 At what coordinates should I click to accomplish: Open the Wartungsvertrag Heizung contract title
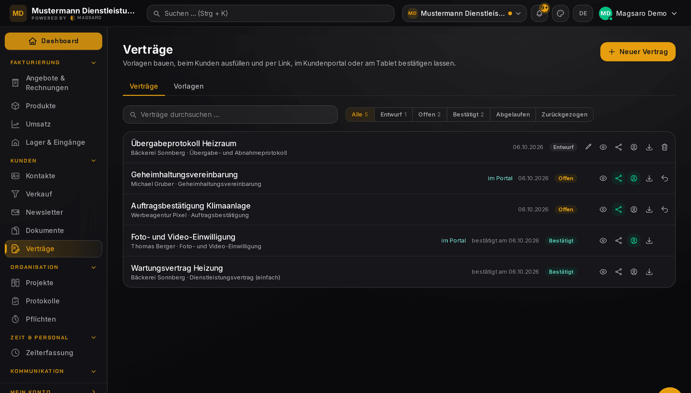(x=177, y=268)
